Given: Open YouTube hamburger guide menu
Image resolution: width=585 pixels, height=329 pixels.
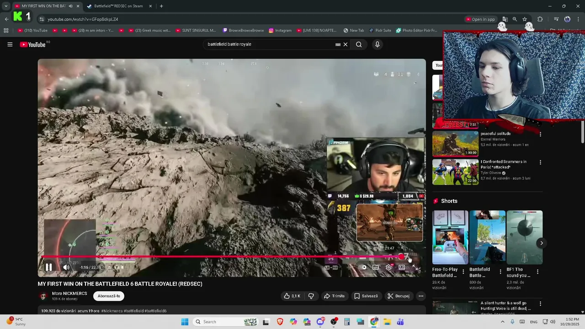Looking at the screenshot, I should [10, 44].
